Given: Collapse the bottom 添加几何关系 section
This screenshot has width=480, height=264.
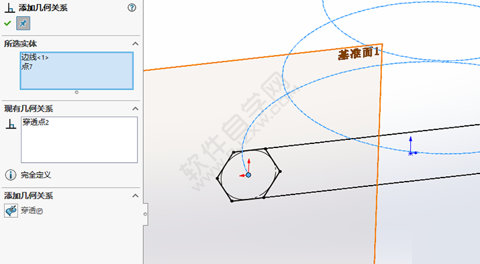Looking at the screenshot, I should pyautogui.click(x=136, y=196).
